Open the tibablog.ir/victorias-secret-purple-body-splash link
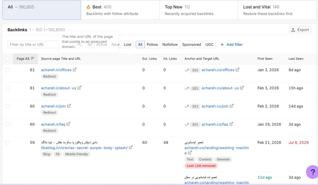This screenshot has height=185, width=318. 84,148
